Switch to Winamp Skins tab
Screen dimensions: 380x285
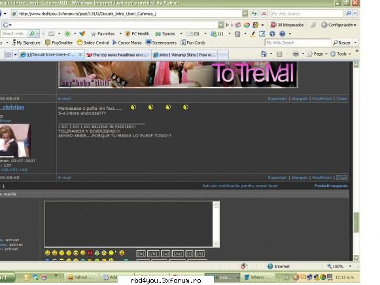click(184, 55)
